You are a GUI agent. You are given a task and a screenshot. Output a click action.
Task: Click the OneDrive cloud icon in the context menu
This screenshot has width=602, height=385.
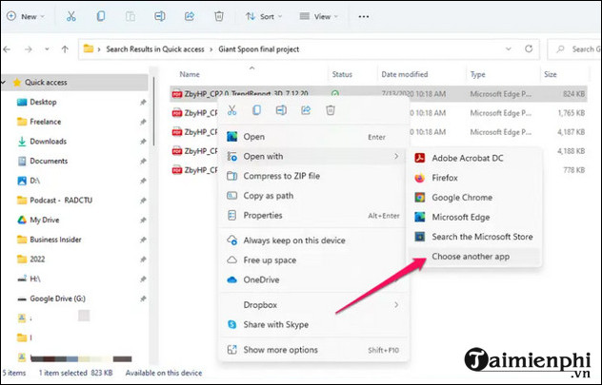(x=231, y=280)
